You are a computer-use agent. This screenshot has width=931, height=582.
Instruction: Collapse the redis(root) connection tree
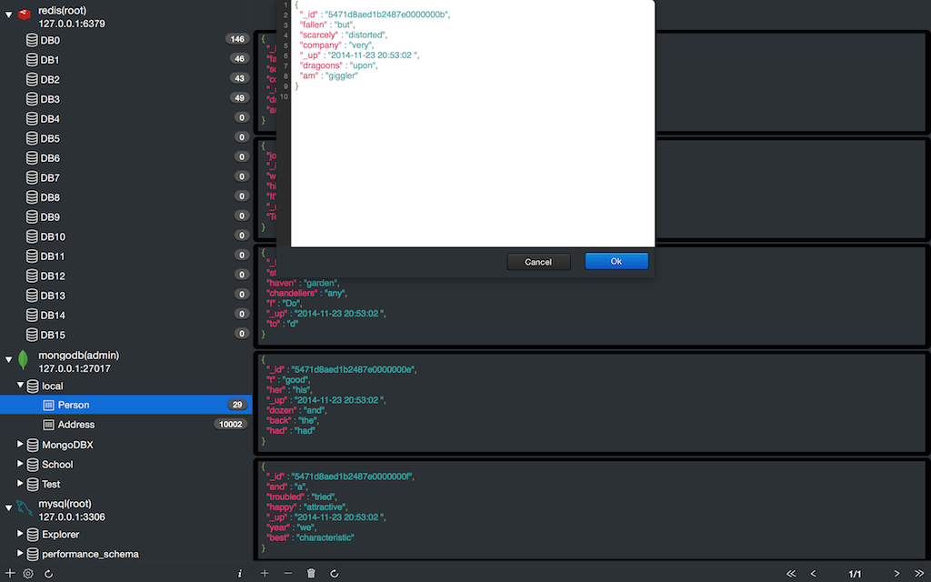(x=9, y=15)
